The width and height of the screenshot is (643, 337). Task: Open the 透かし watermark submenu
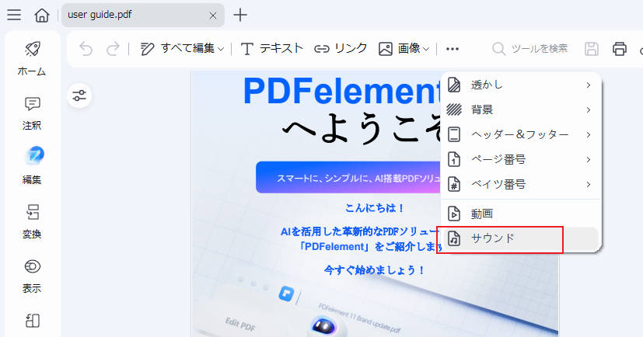coord(521,85)
